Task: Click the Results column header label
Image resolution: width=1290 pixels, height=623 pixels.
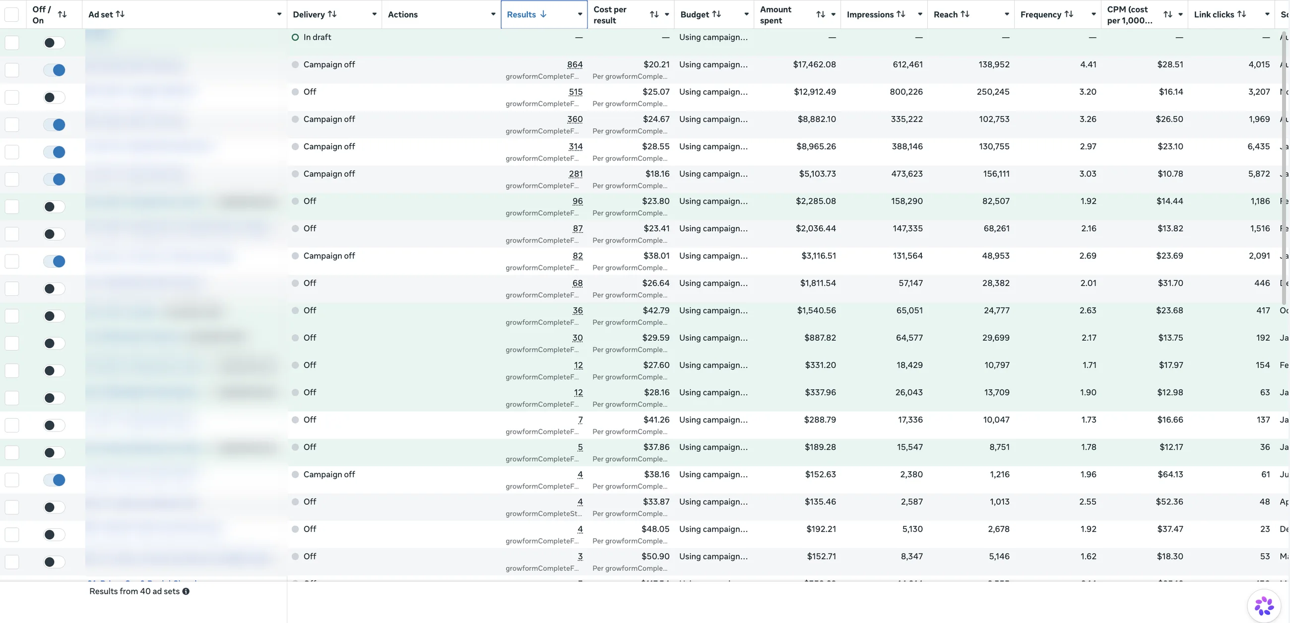Action: pos(521,14)
